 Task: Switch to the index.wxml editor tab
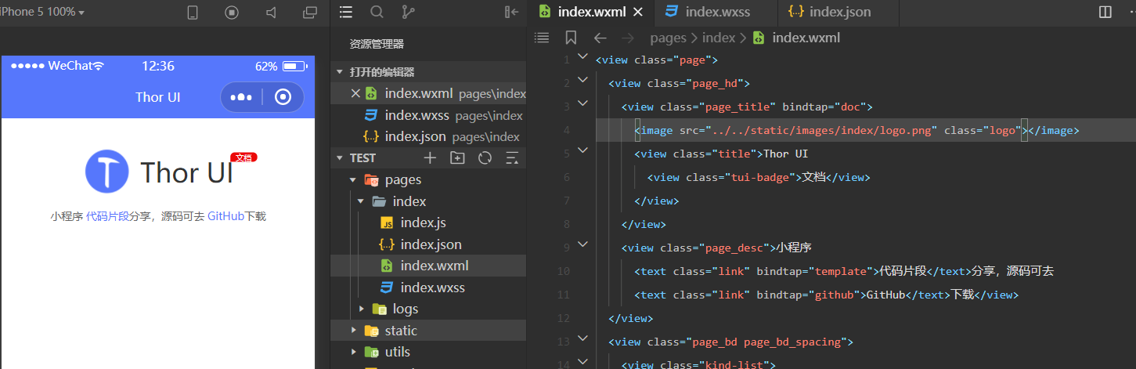click(x=590, y=12)
